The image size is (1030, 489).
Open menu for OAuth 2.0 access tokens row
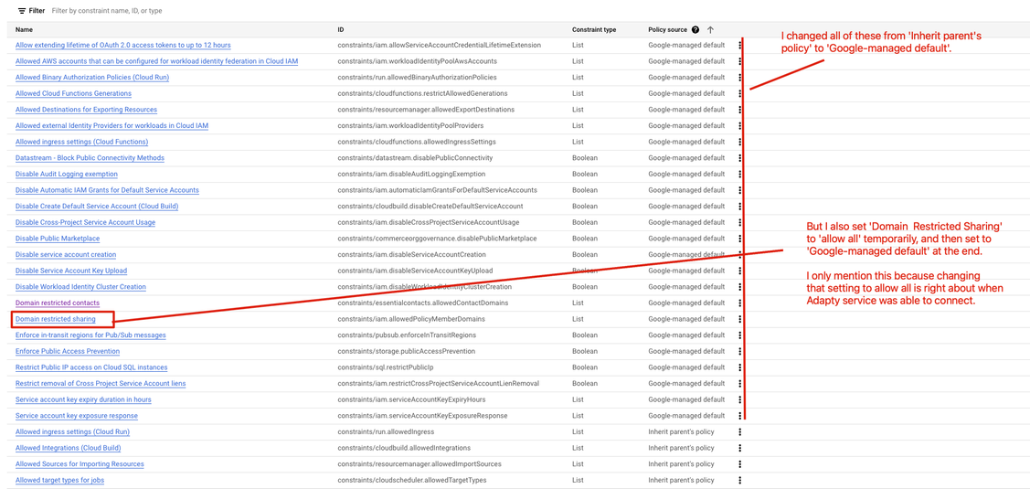740,45
